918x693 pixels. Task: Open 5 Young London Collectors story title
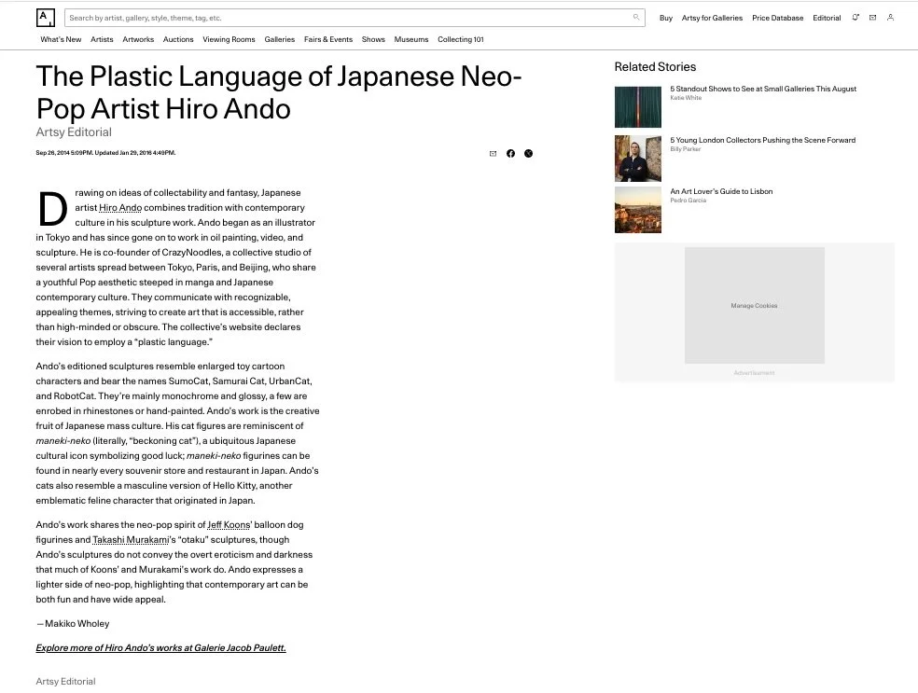762,141
